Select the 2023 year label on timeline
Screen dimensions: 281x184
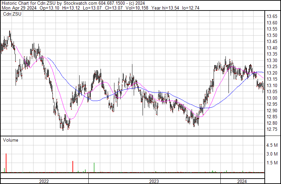pos(154,181)
